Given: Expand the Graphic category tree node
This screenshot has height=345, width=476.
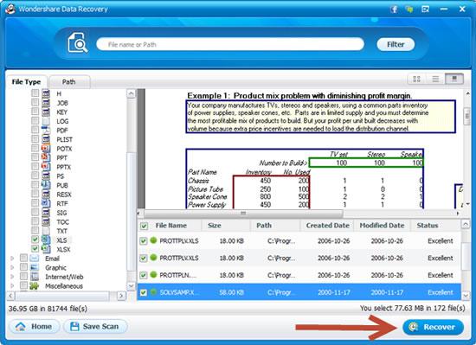Looking at the screenshot, I should point(12,268).
